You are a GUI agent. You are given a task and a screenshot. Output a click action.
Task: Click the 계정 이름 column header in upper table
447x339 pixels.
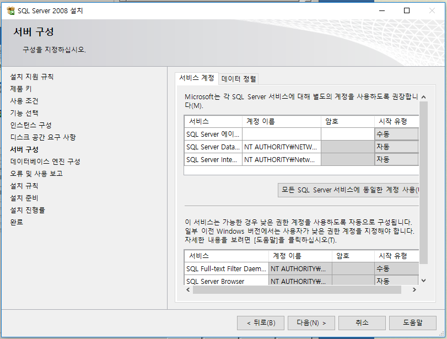[x=281, y=121]
